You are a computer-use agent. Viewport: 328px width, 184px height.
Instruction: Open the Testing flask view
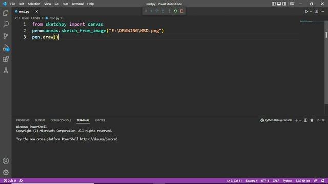point(6,71)
